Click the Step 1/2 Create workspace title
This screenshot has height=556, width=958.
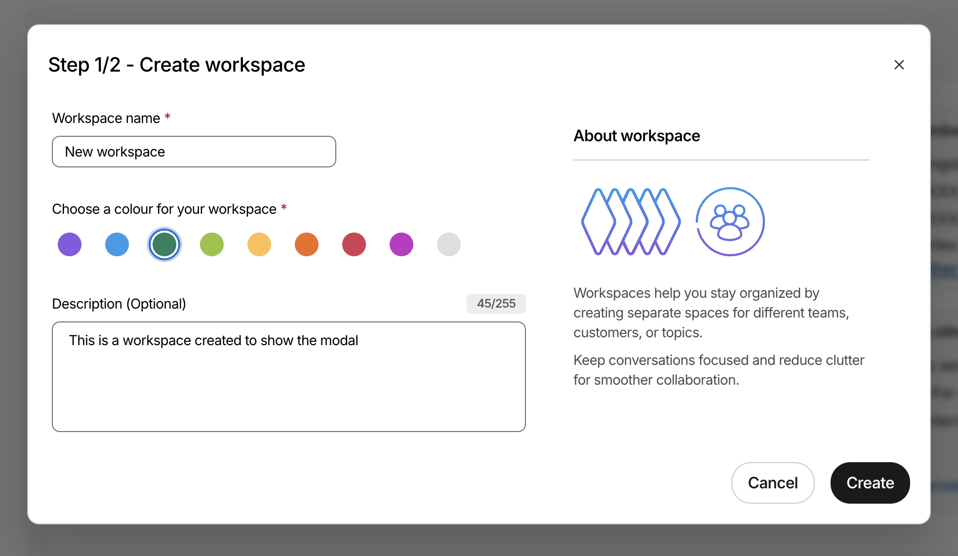point(177,65)
